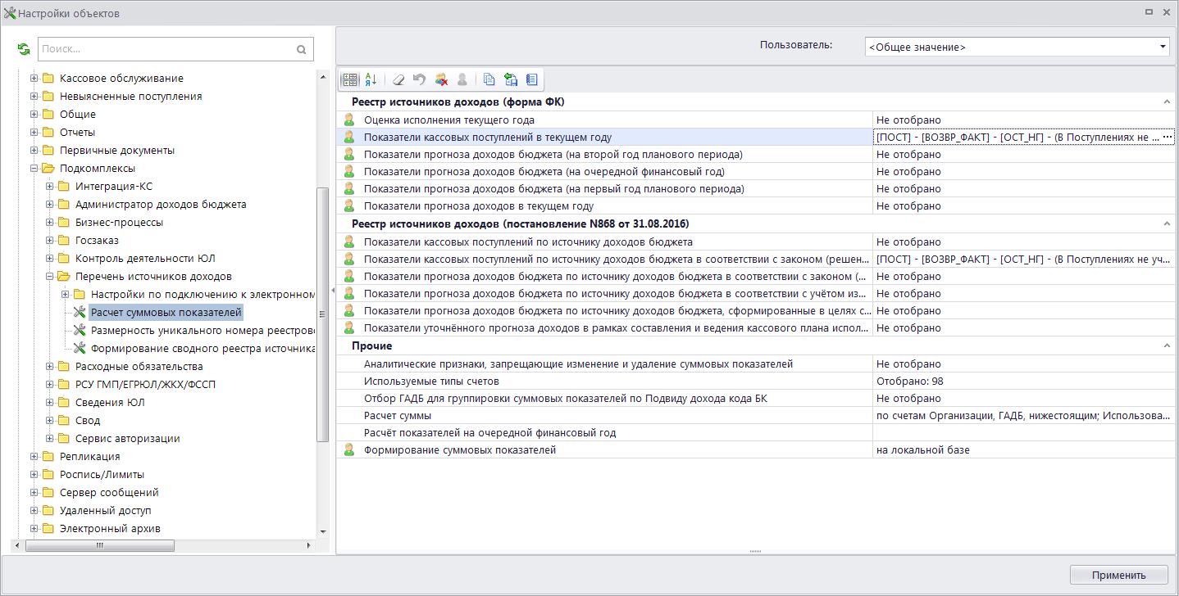Image resolution: width=1179 pixels, height=596 pixels.
Task: Click the save with green arrow icon
Action: (511, 79)
